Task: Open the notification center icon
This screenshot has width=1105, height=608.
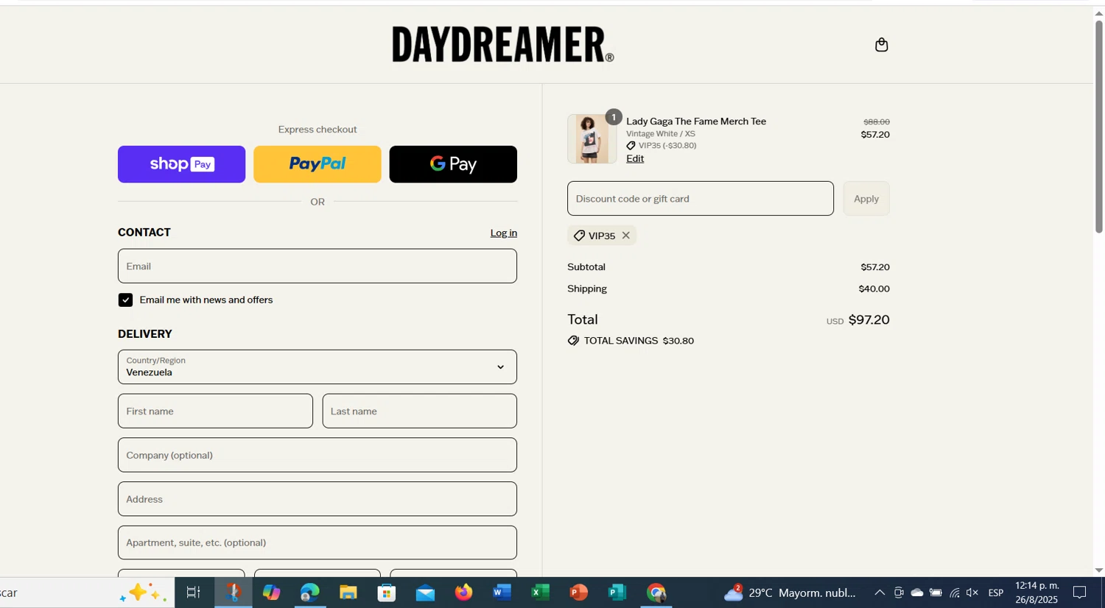Action: [1080, 593]
